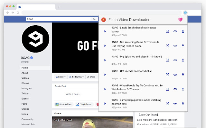Download the Liquid Smoke incense burner video
This screenshot has height=128, width=206.
point(183,31)
